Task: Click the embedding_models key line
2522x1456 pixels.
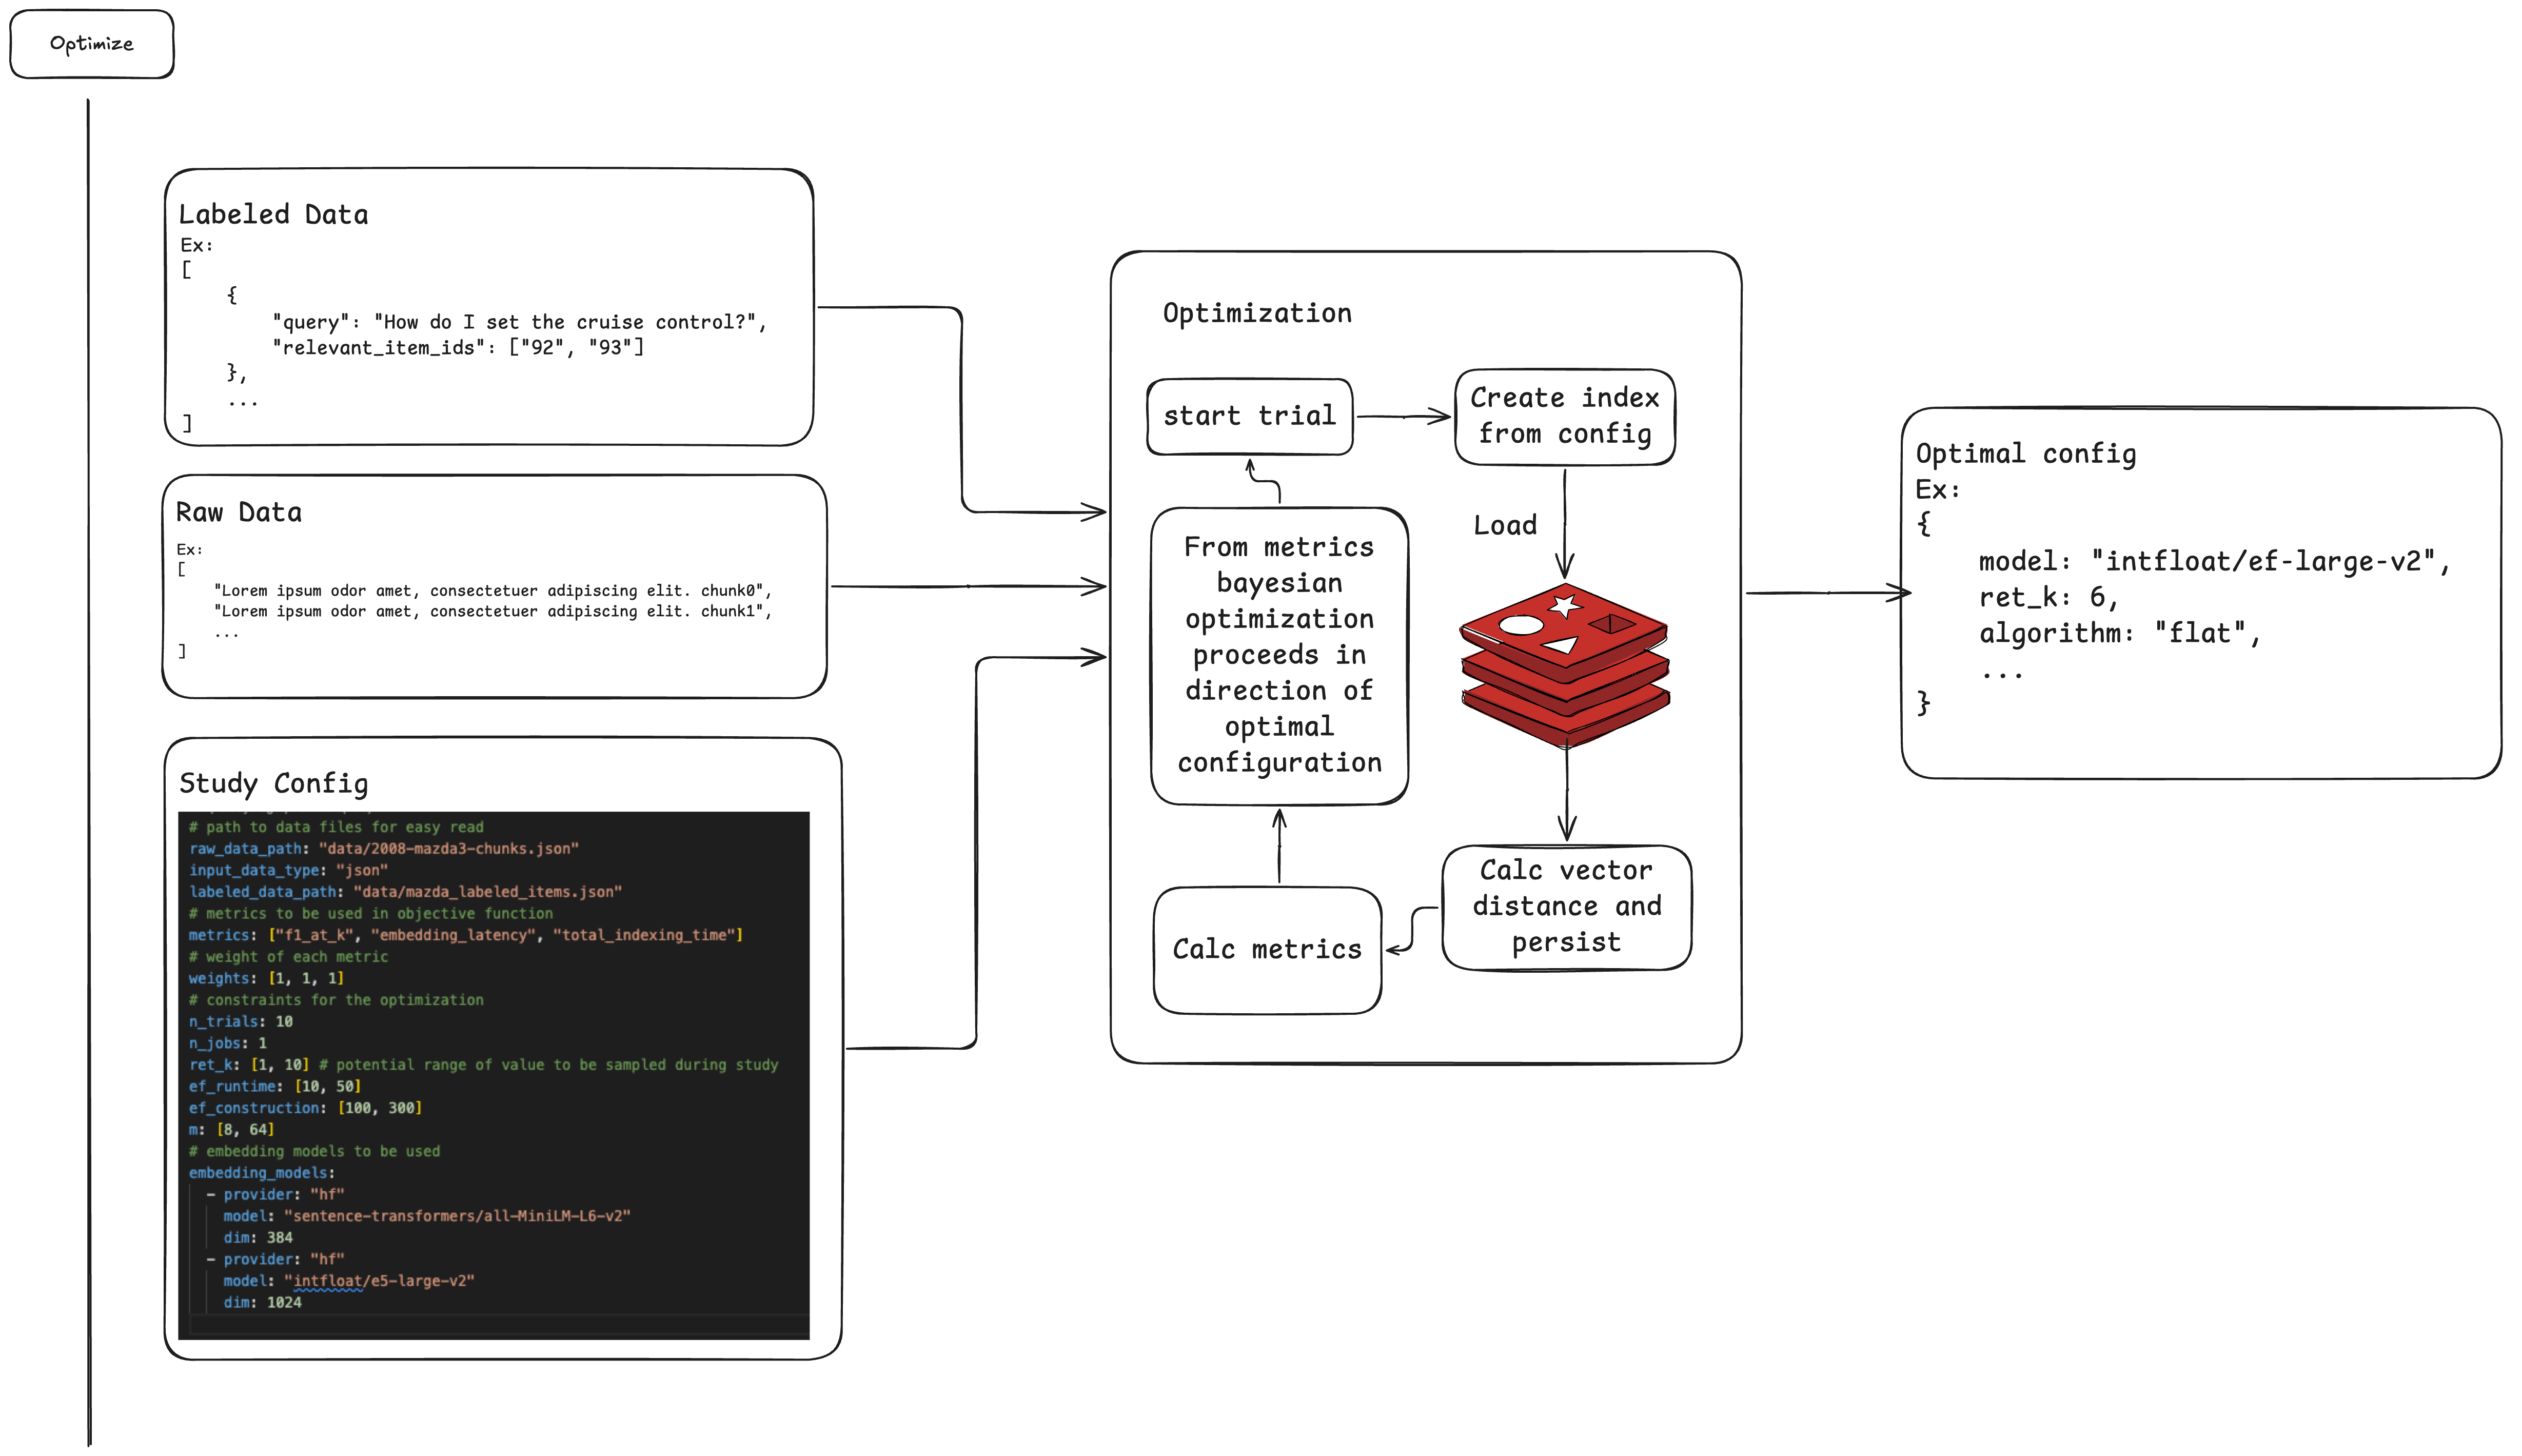Action: [x=262, y=1173]
